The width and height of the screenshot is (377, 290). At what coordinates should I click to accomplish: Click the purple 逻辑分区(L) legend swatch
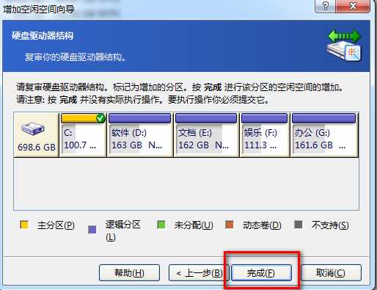[x=92, y=230]
